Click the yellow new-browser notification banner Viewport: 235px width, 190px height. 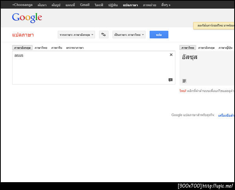(x=214, y=25)
